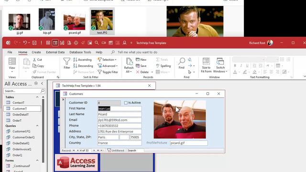
Task: Go to next record navigation button
Action: point(94,150)
